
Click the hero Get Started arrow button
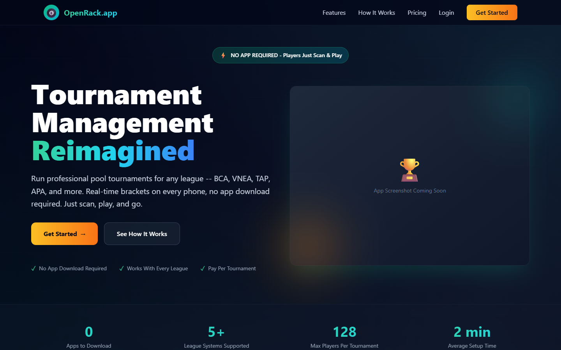[64, 234]
